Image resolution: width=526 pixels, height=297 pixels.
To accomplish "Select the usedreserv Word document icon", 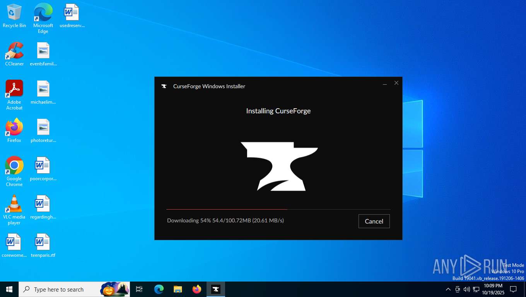I will click(72, 16).
